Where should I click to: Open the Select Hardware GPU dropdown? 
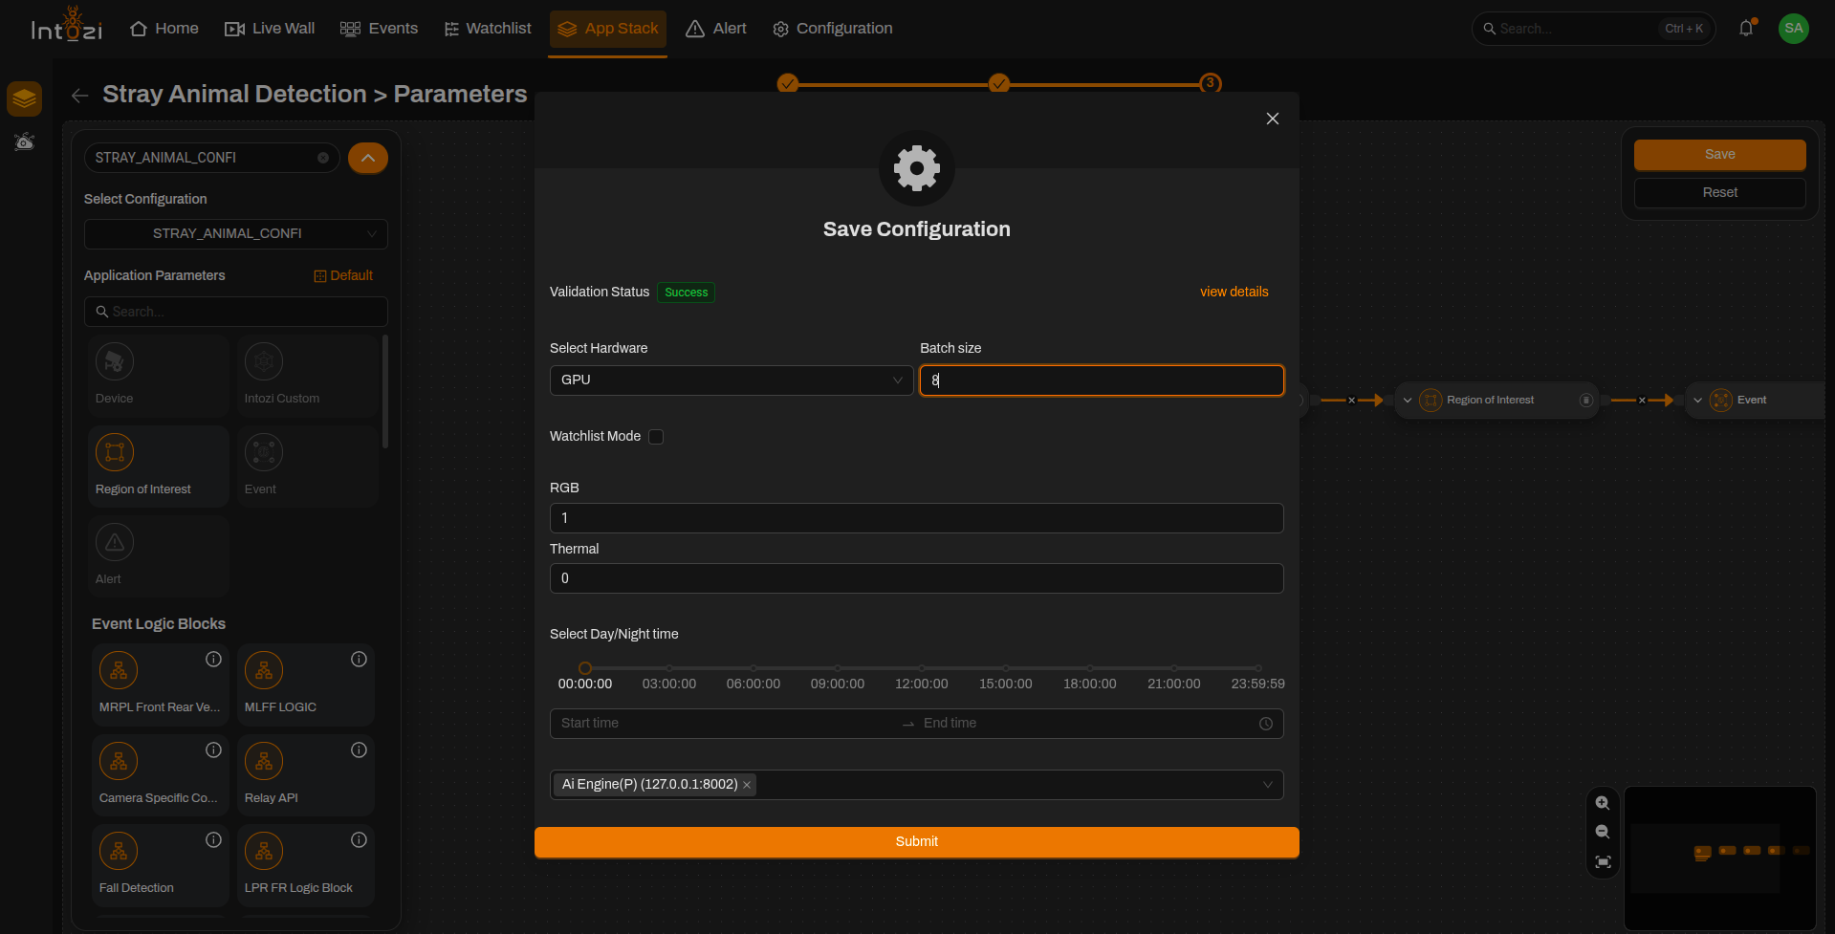click(x=732, y=380)
